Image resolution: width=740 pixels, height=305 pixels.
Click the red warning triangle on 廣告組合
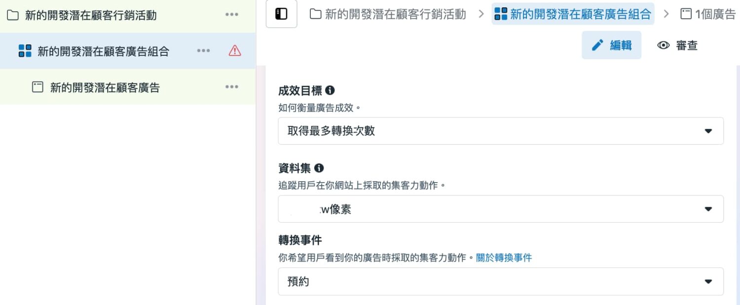[235, 50]
